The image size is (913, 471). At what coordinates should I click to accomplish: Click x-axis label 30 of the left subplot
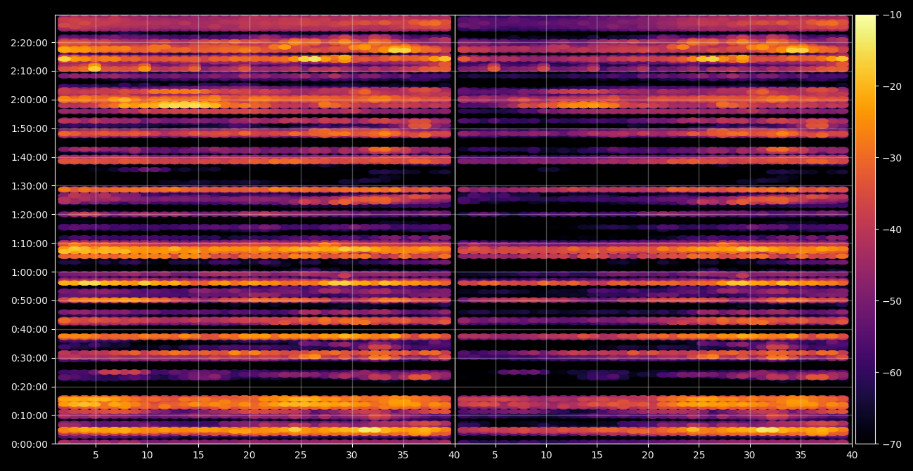click(x=352, y=455)
